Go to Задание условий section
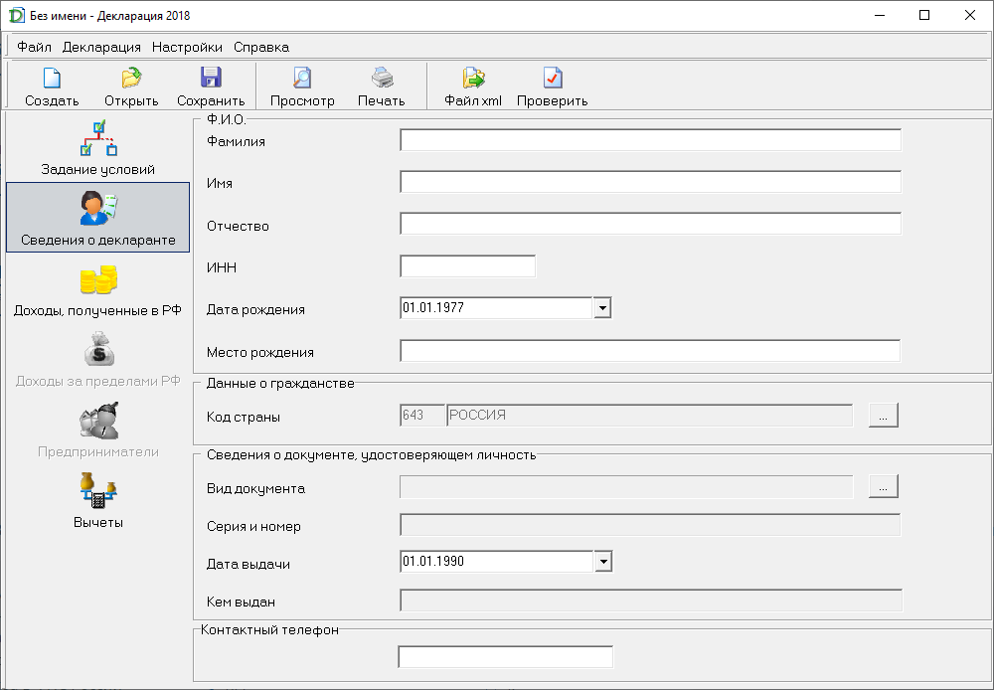The image size is (994, 690). (97, 148)
